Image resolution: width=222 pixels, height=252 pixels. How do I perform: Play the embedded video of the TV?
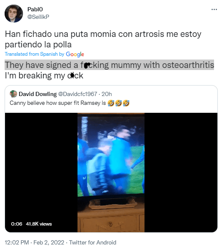pos(111,172)
